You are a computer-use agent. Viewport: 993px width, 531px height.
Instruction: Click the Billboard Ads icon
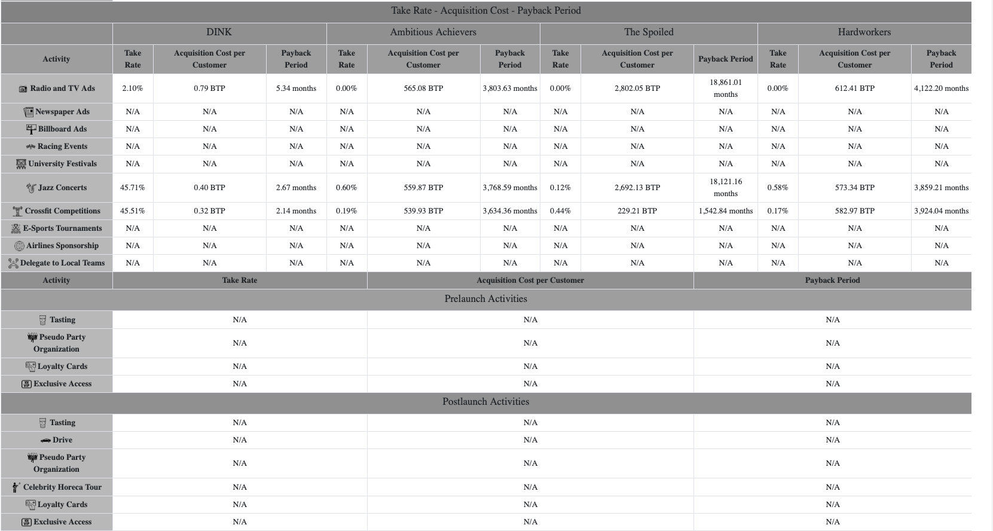coord(31,129)
